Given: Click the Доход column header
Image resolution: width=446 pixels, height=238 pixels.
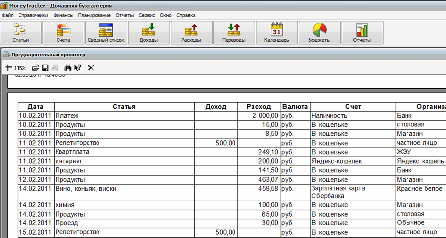Looking at the screenshot, I should [216, 107].
